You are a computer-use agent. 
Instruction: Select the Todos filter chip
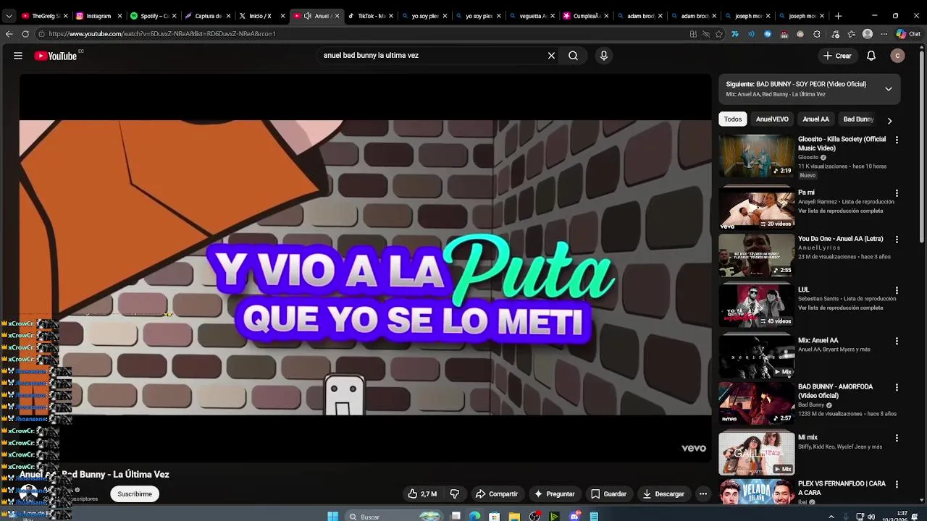pos(733,119)
